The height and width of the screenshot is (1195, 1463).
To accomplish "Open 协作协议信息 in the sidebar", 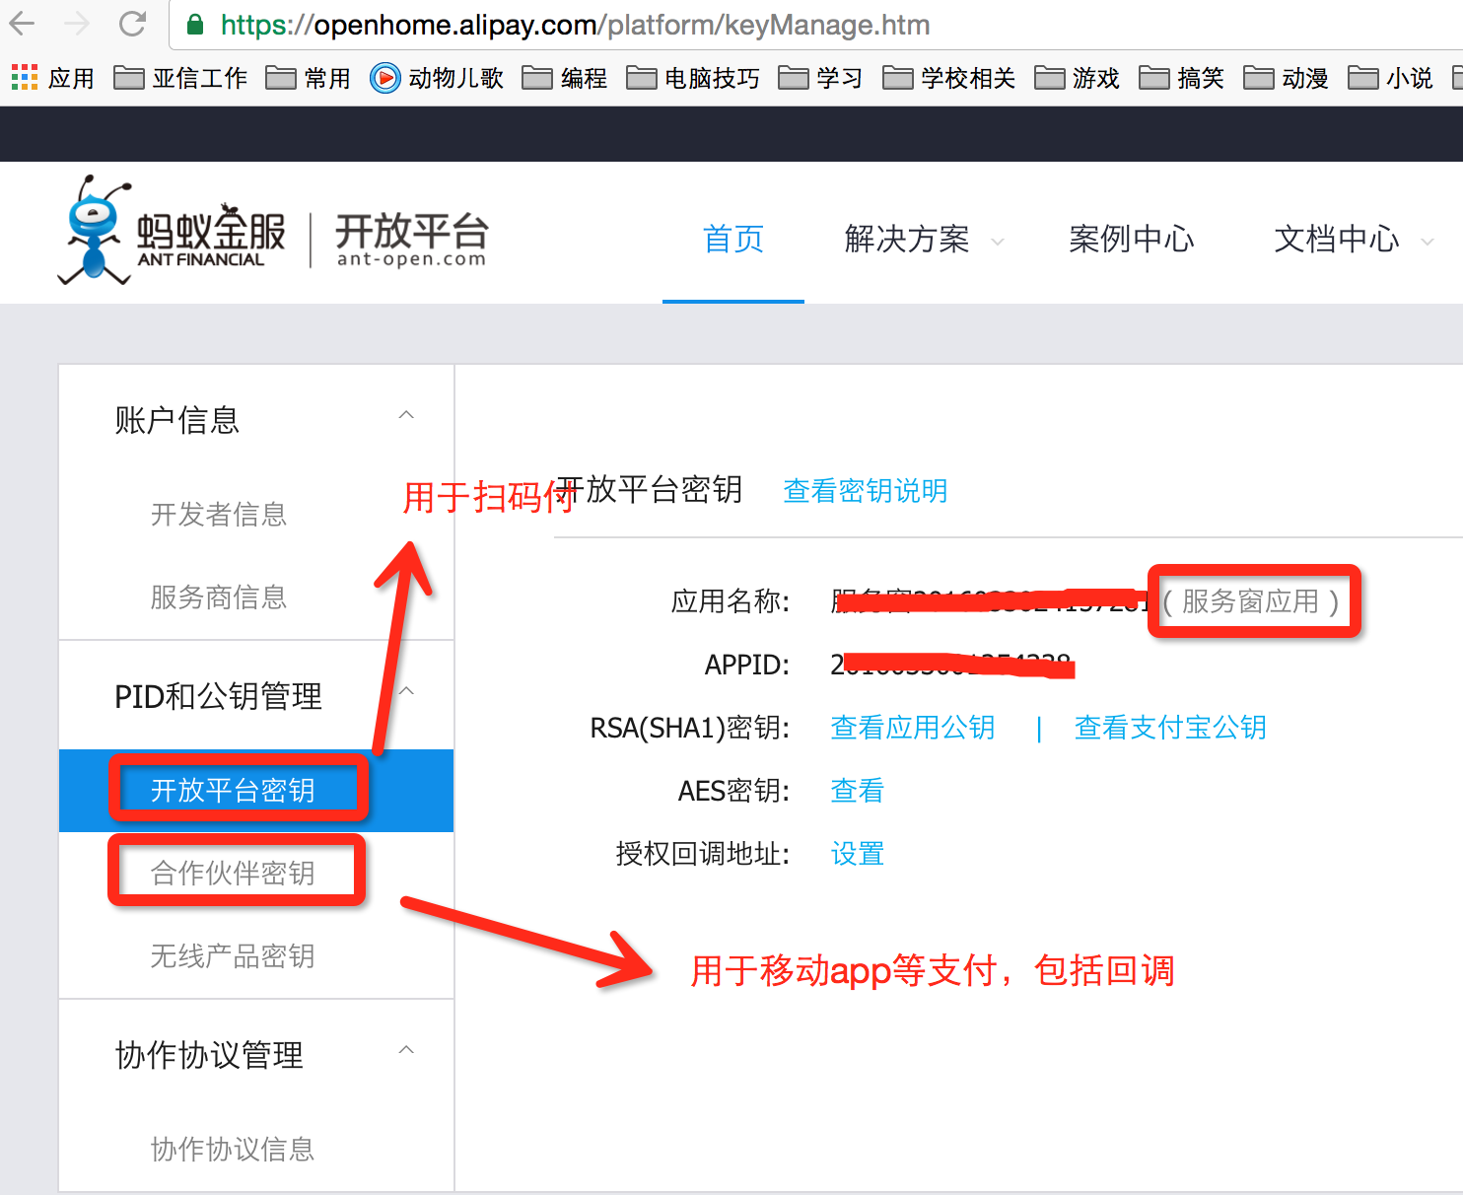I will point(233,1149).
